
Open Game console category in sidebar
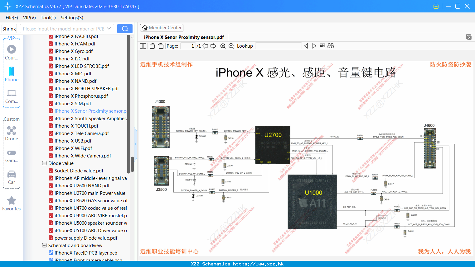pyautogui.click(x=12, y=156)
